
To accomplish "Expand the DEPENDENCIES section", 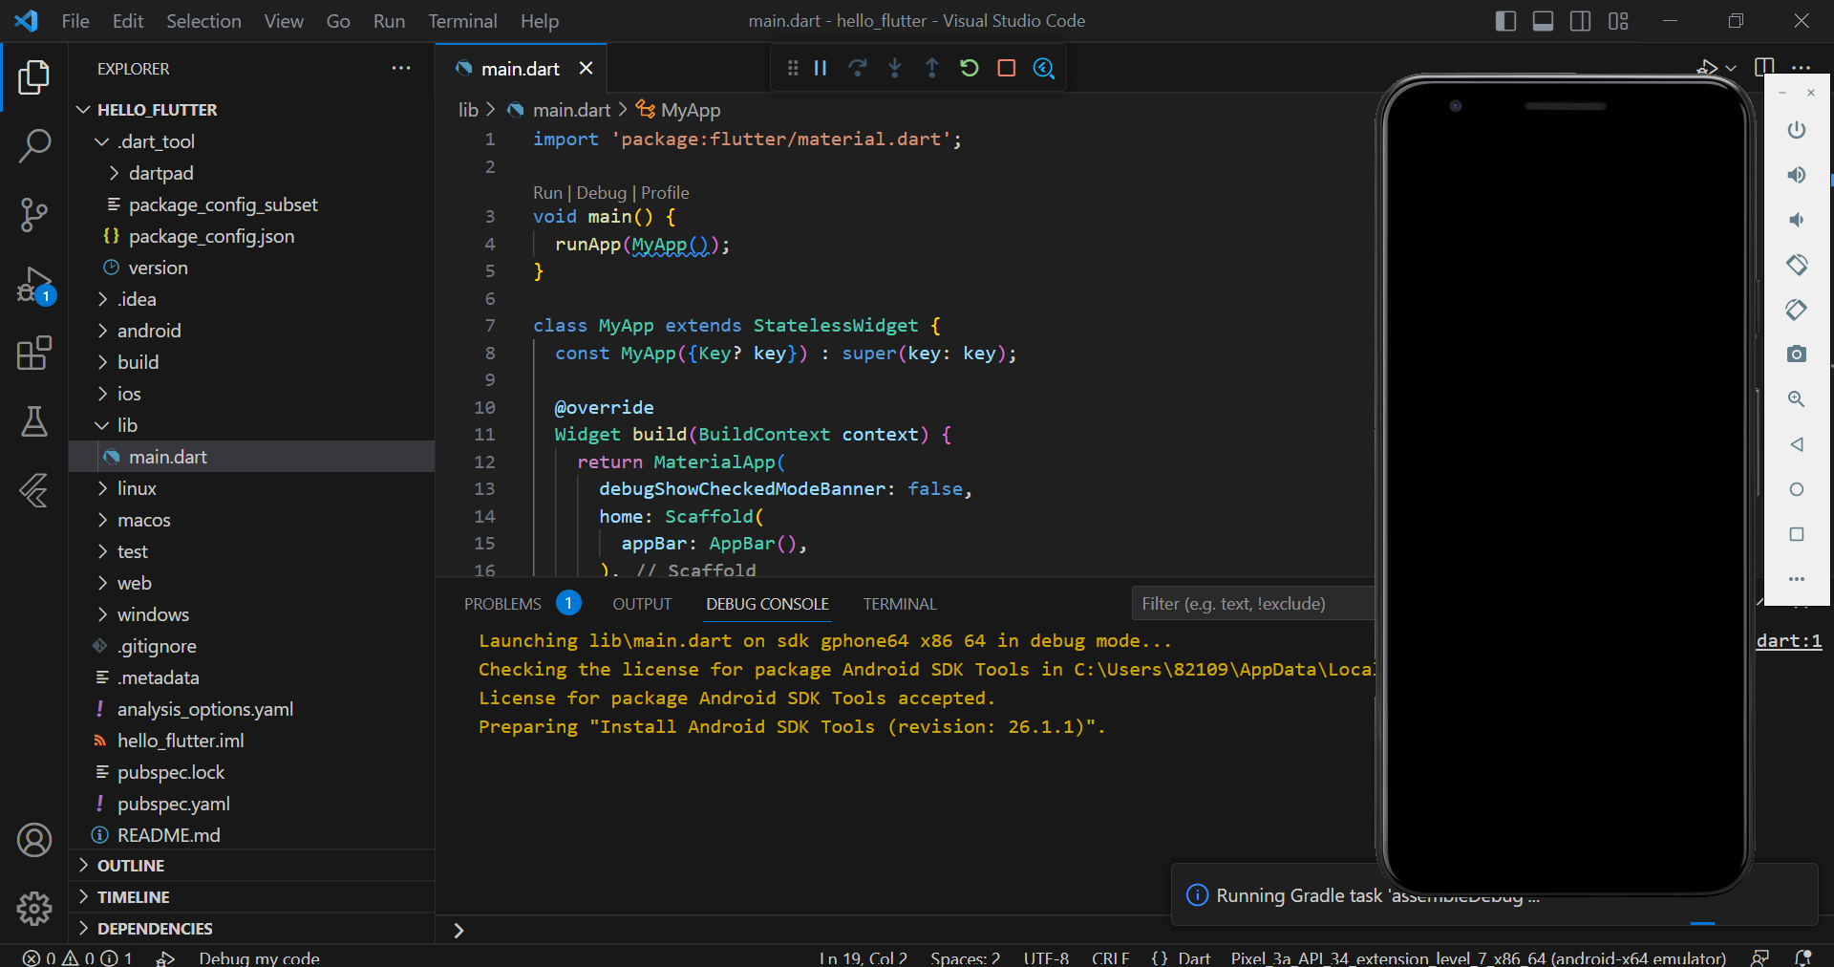I will pos(83,929).
